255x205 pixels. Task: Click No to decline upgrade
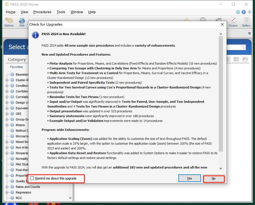point(214,178)
